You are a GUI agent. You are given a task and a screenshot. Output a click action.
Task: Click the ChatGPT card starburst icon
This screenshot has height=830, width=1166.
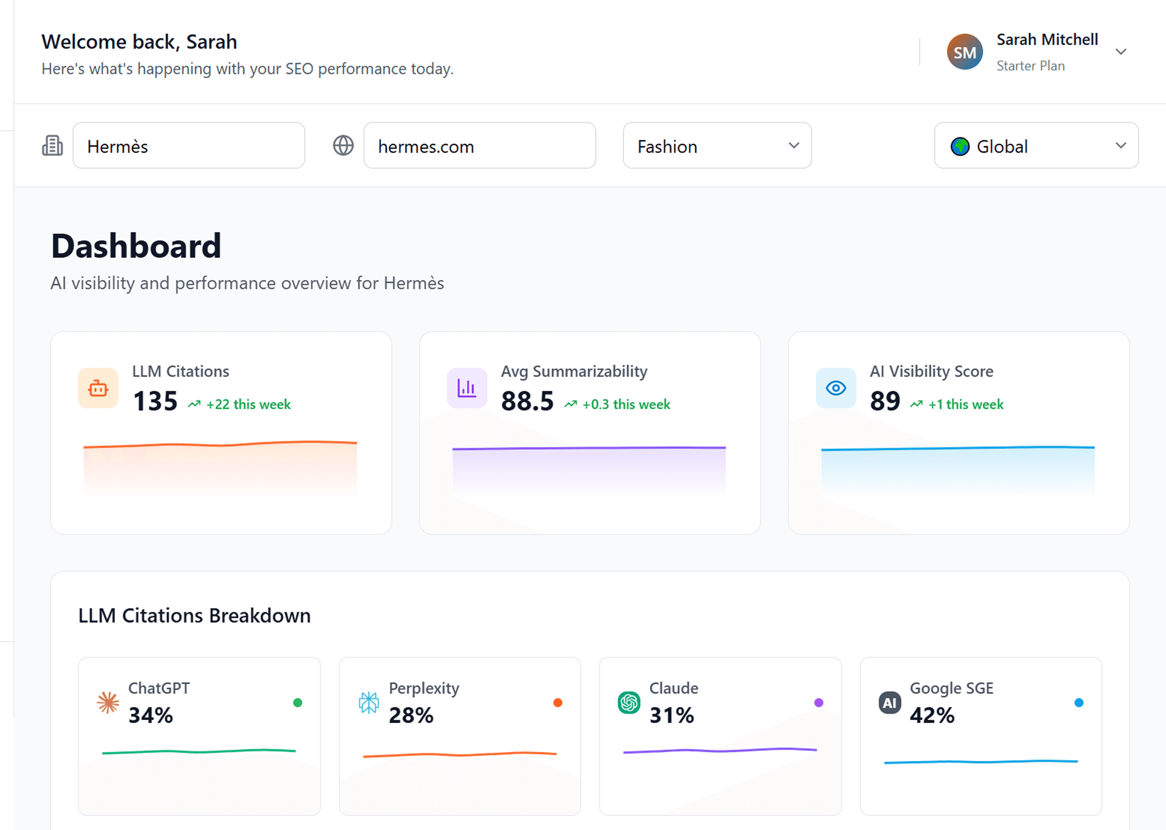pos(108,703)
